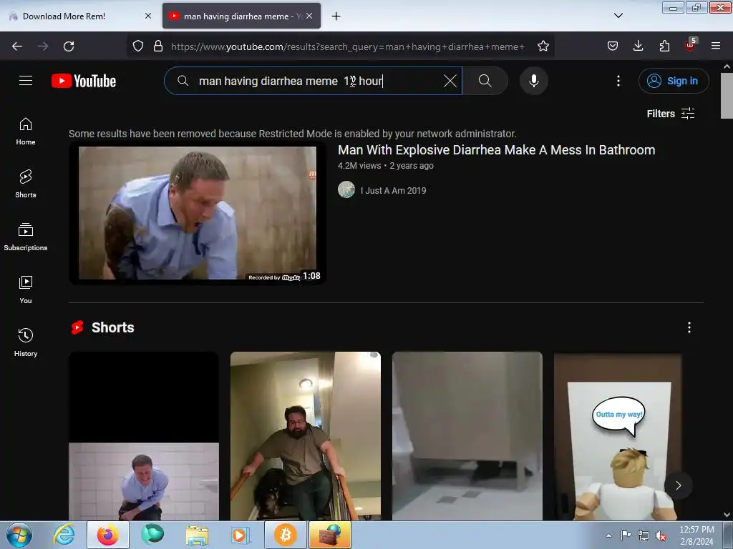The height and width of the screenshot is (549, 733).
Task: Open the Short with man crouching on tiles
Action: click(x=143, y=436)
